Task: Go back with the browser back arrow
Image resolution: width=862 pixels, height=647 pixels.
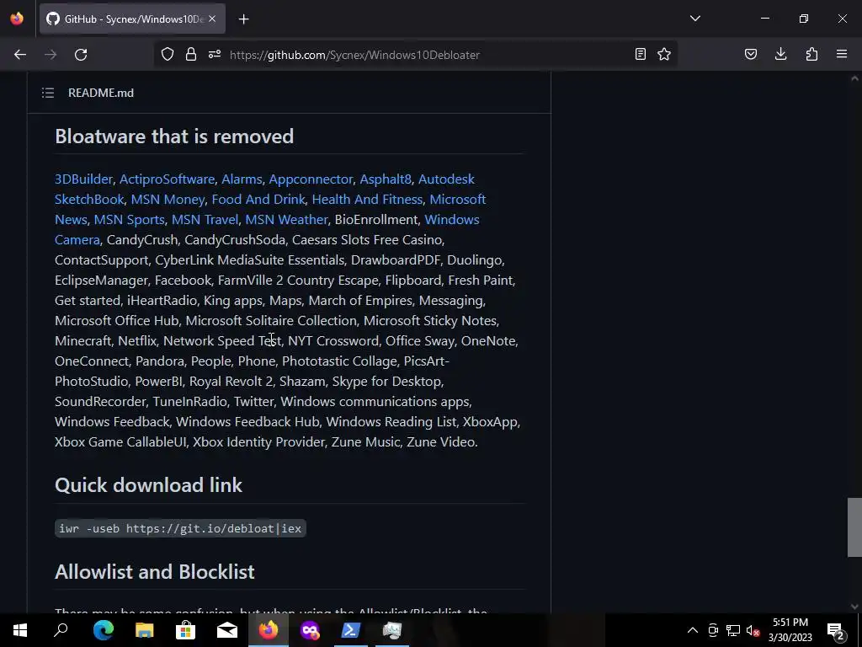Action: point(20,55)
